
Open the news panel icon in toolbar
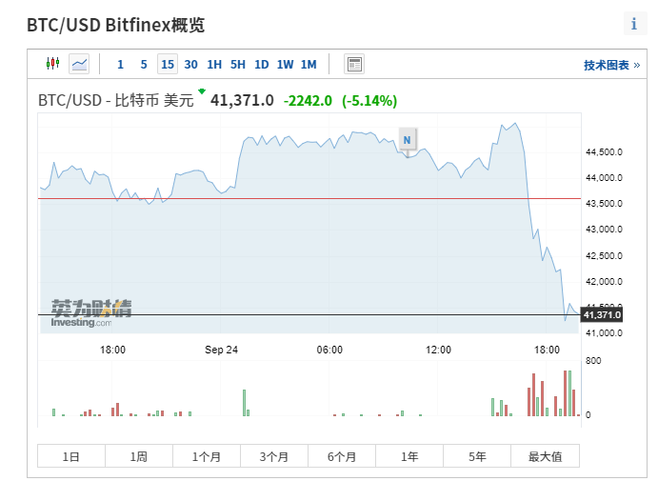(x=354, y=64)
